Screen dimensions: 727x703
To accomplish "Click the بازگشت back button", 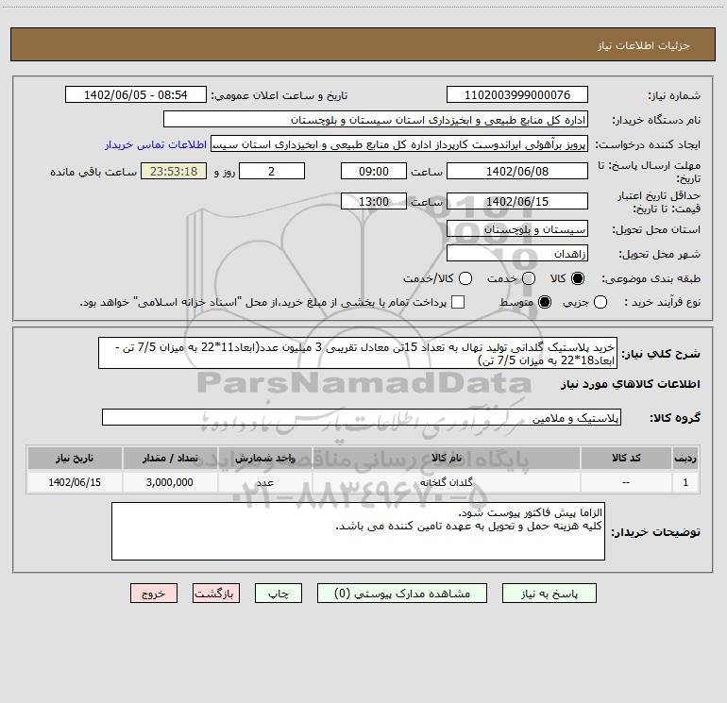I will coord(216,594).
